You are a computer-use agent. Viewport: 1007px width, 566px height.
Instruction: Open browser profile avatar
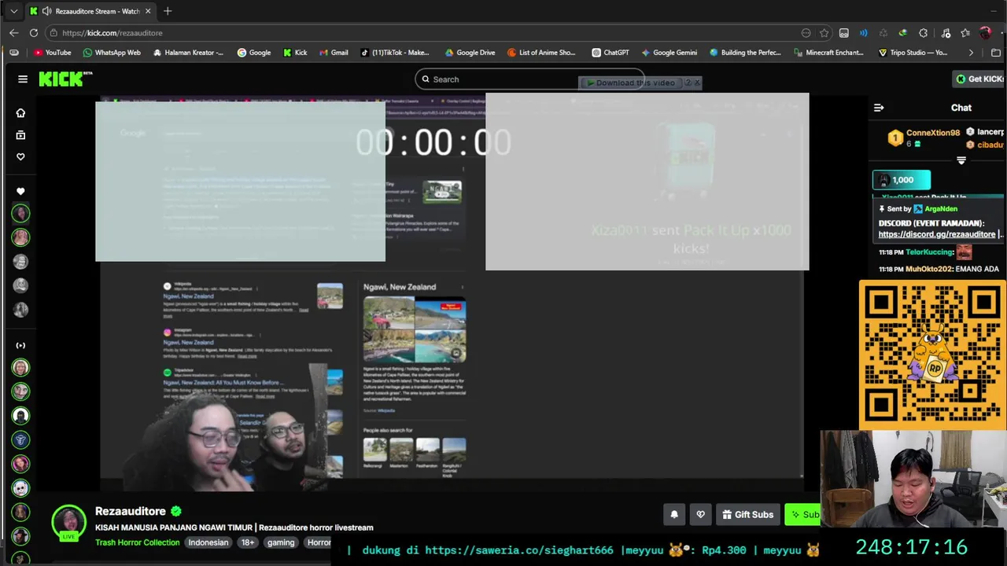[985, 33]
